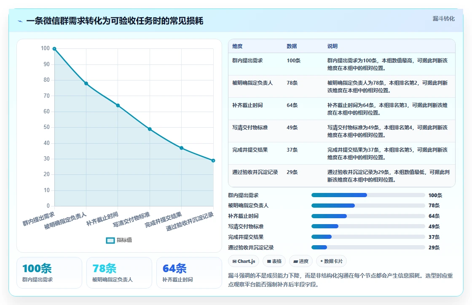Select the Chart.js chip
Image resolution: width=472 pixels, height=305 pixels.
click(244, 261)
